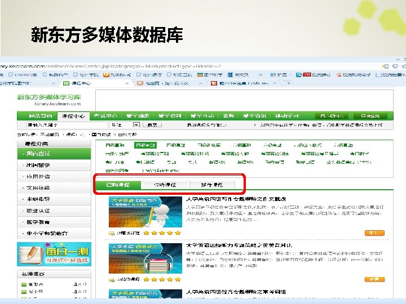
Task: Close the 课程中心 browser tab
Action: coord(127,83)
